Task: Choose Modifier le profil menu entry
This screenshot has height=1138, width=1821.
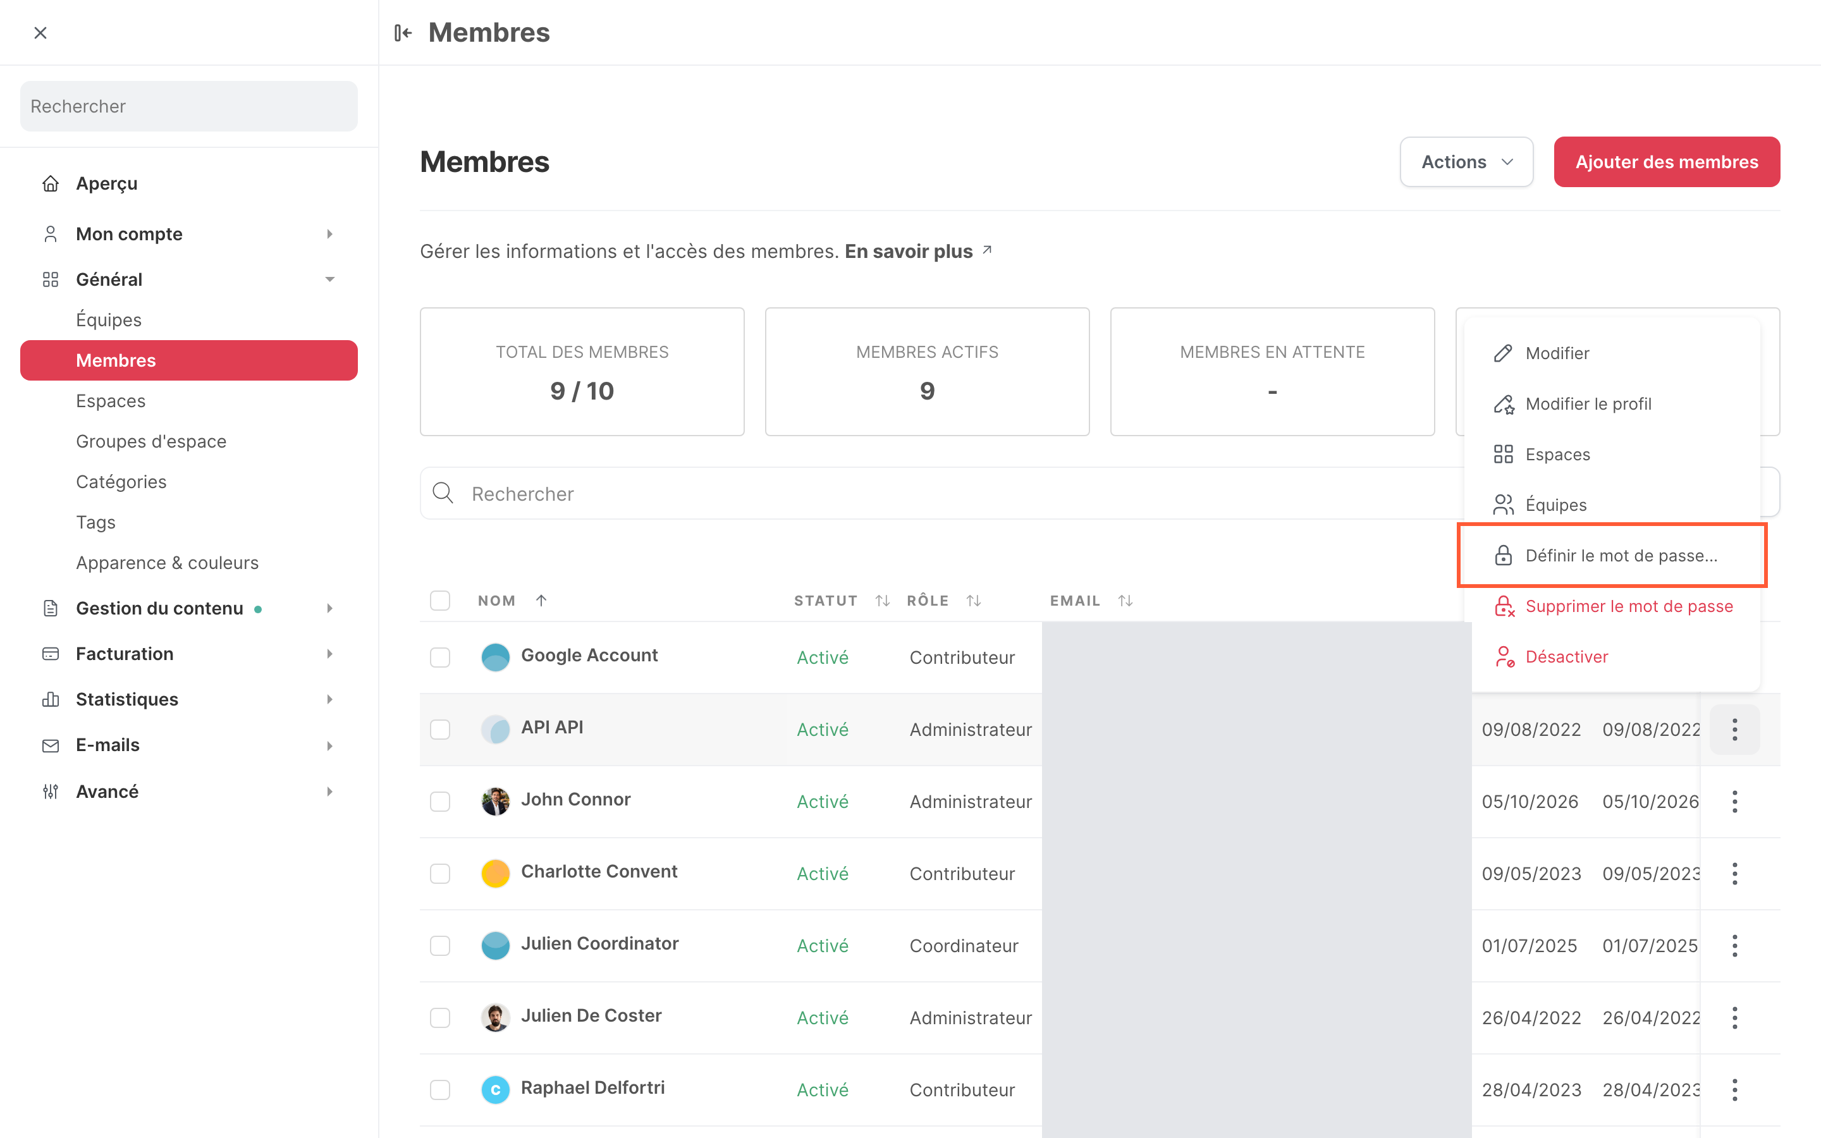Action: (1612, 404)
